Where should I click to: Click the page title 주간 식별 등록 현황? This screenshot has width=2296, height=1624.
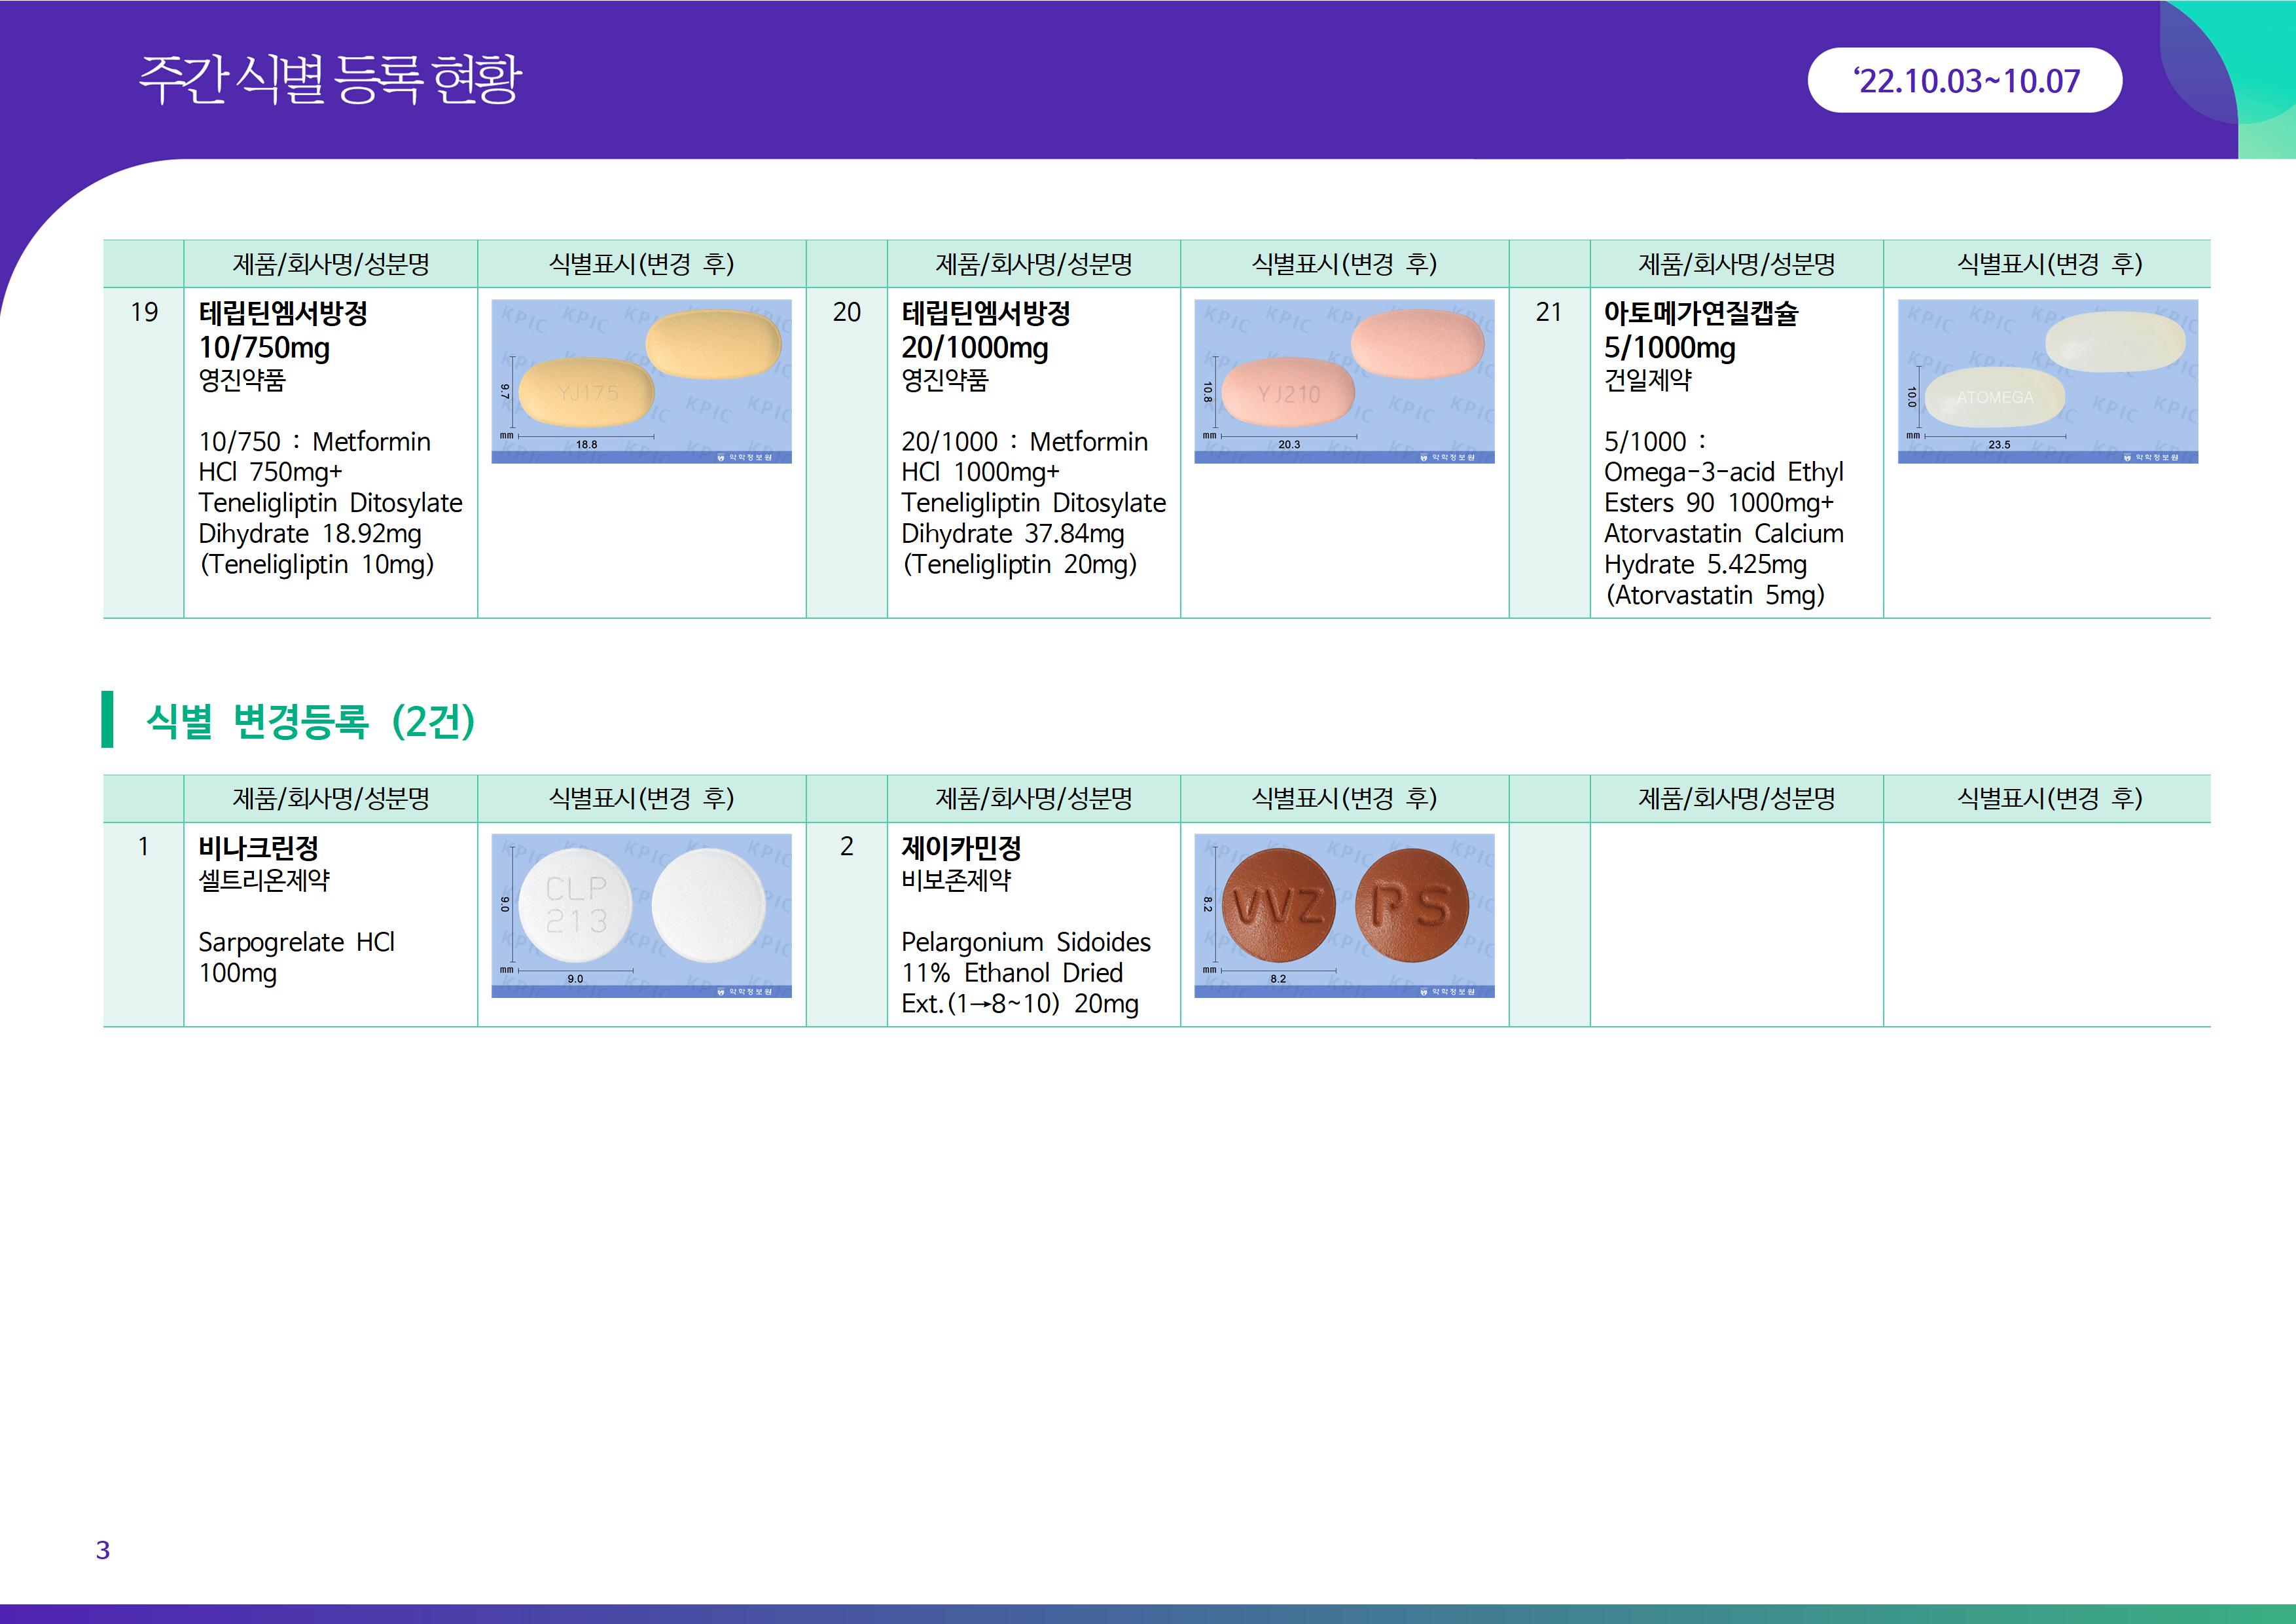point(330,79)
